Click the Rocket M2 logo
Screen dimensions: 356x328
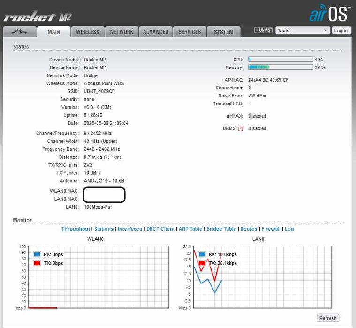click(x=38, y=16)
